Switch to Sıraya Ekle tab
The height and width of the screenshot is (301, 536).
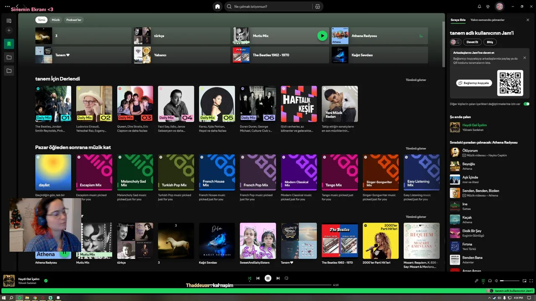[x=458, y=20]
